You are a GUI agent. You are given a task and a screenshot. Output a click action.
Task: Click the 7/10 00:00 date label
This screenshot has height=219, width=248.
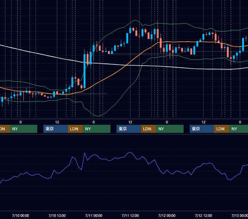click(x=20, y=215)
